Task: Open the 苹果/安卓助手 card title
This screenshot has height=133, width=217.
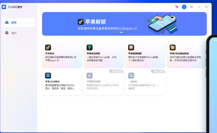Action: [52, 82]
